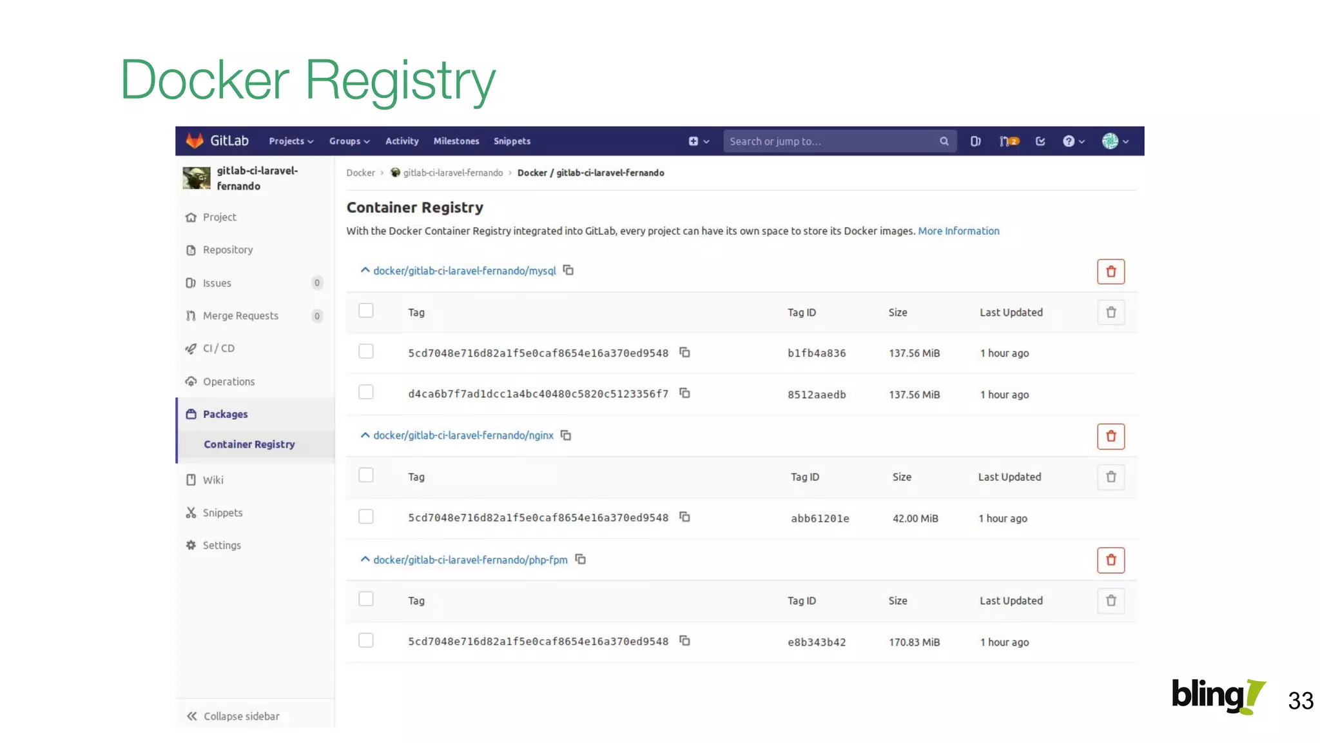
Task: Click the project avatar thumbnail
Action: pos(197,178)
